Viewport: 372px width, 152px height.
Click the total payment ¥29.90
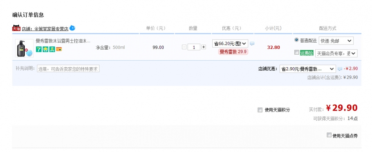[341, 108]
